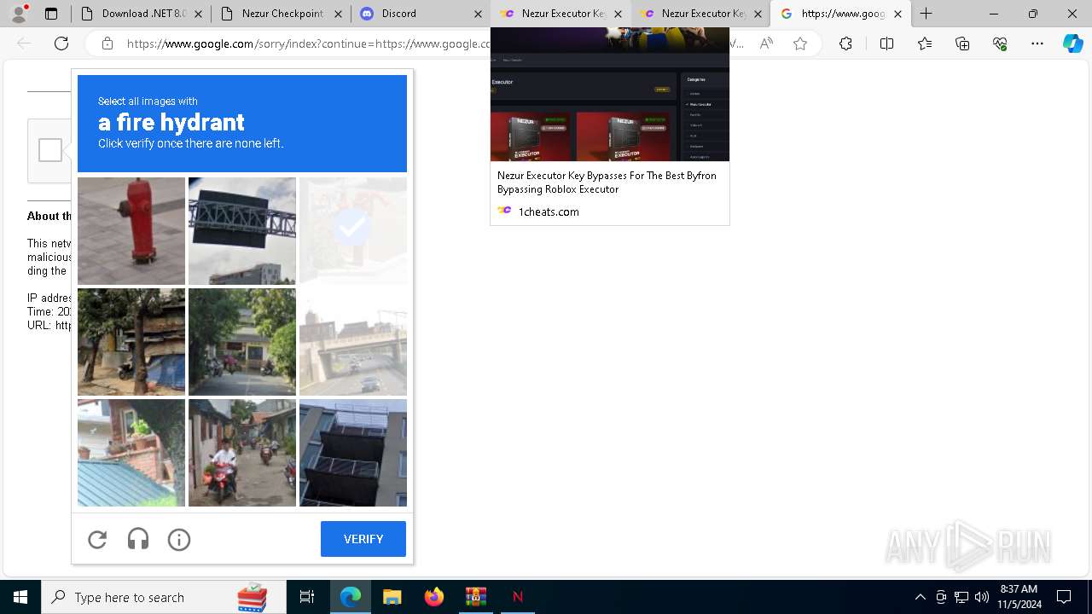Click the Nezur Executor Key Bypasses preview title

coord(607,182)
